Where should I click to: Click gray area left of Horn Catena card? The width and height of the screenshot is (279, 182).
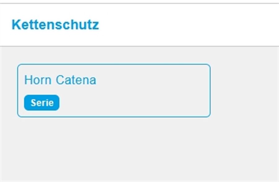point(8,91)
